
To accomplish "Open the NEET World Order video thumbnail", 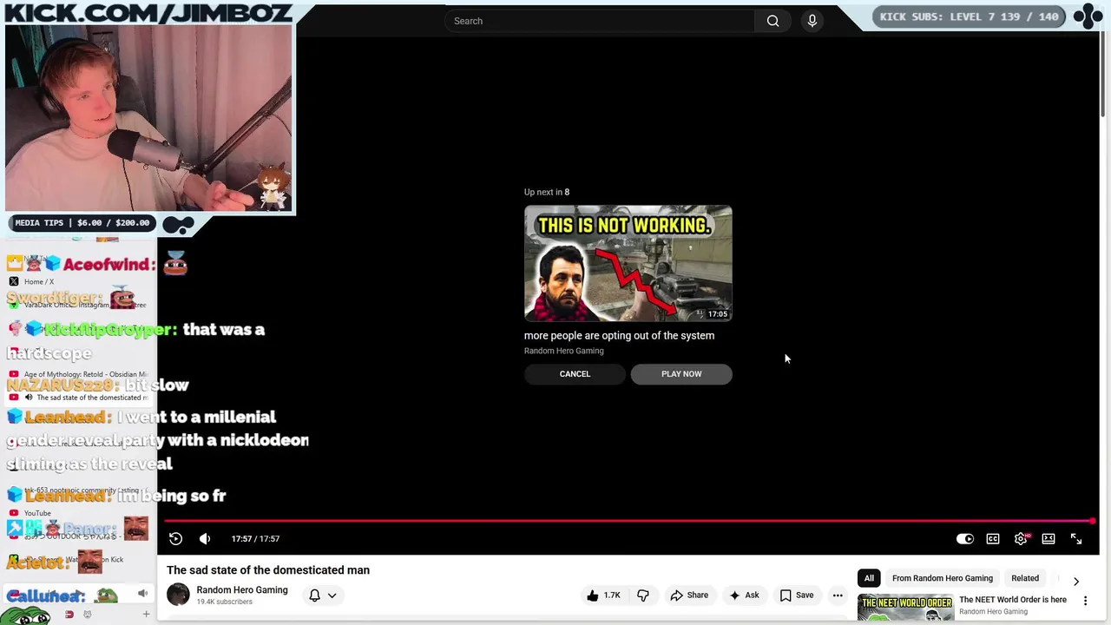I will (x=905, y=608).
